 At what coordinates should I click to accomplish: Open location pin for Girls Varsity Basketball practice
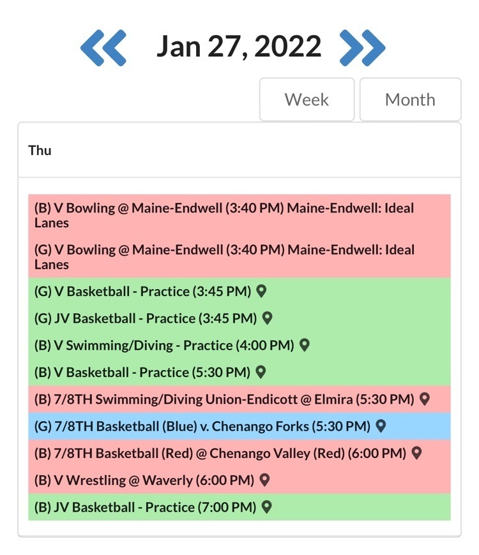click(261, 292)
